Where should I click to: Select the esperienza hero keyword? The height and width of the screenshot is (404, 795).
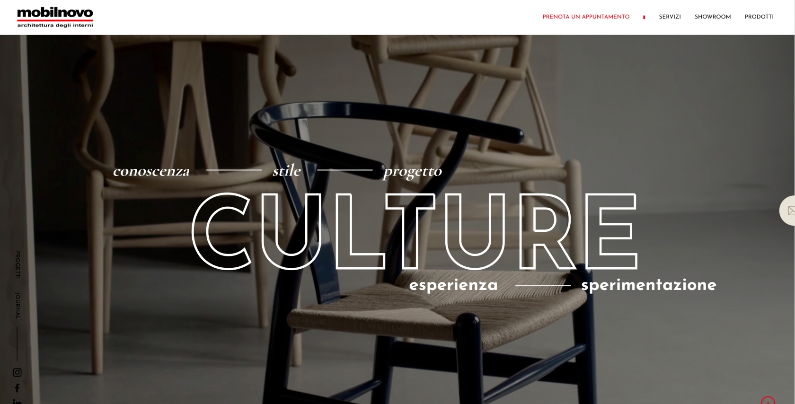click(453, 285)
